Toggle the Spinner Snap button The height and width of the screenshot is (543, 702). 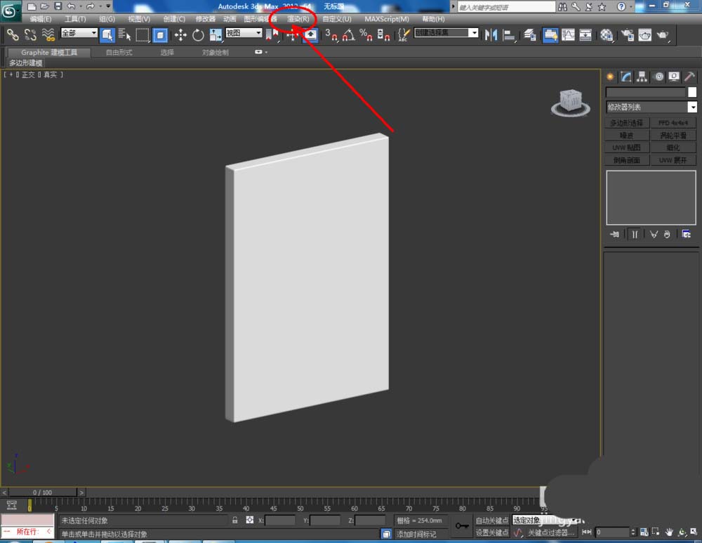click(383, 35)
